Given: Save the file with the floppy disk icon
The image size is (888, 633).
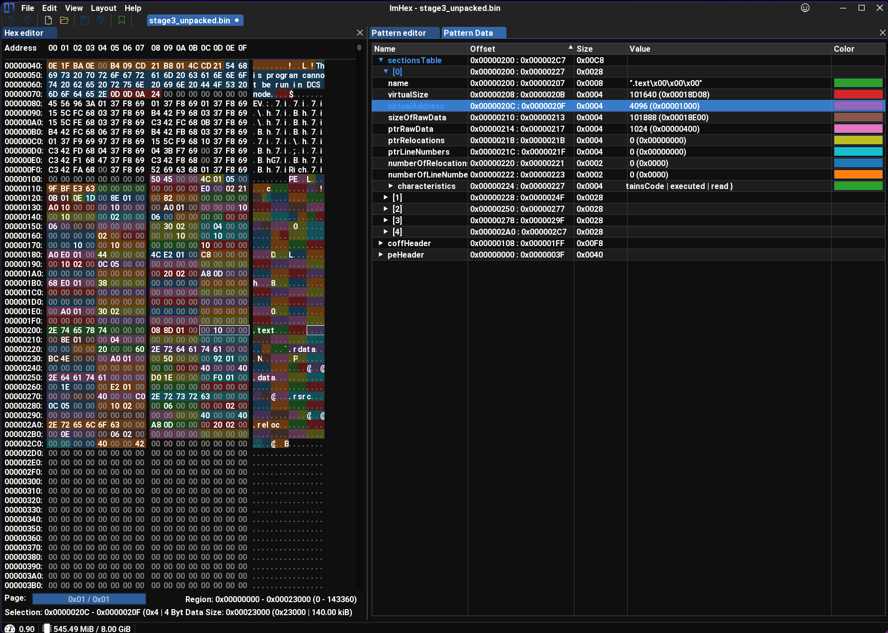Looking at the screenshot, I should (84, 20).
